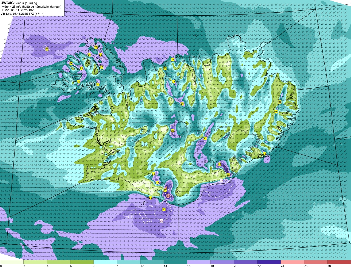Viewport: 351px width, 268px height.
Task: Click the 10–12 m/s legend color segment
Action: [129, 262]
